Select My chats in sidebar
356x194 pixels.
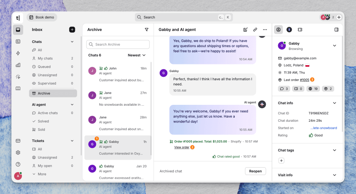coord(53,58)
